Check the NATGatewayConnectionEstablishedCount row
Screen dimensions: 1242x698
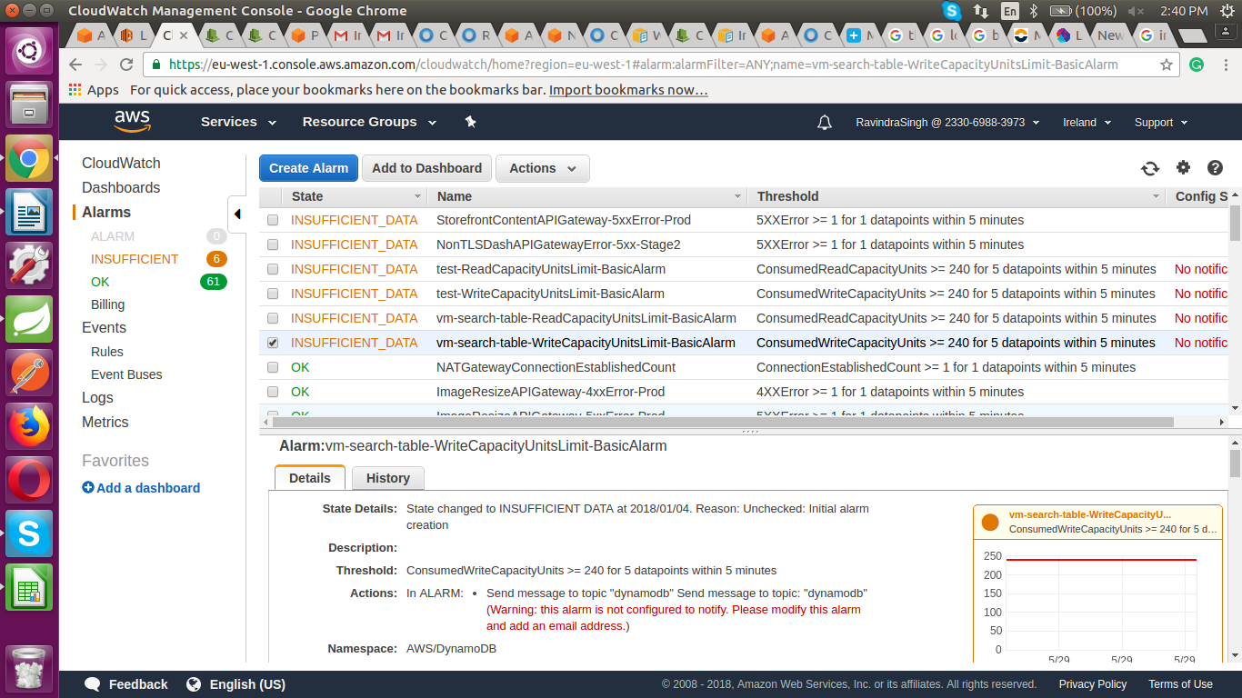tap(273, 367)
